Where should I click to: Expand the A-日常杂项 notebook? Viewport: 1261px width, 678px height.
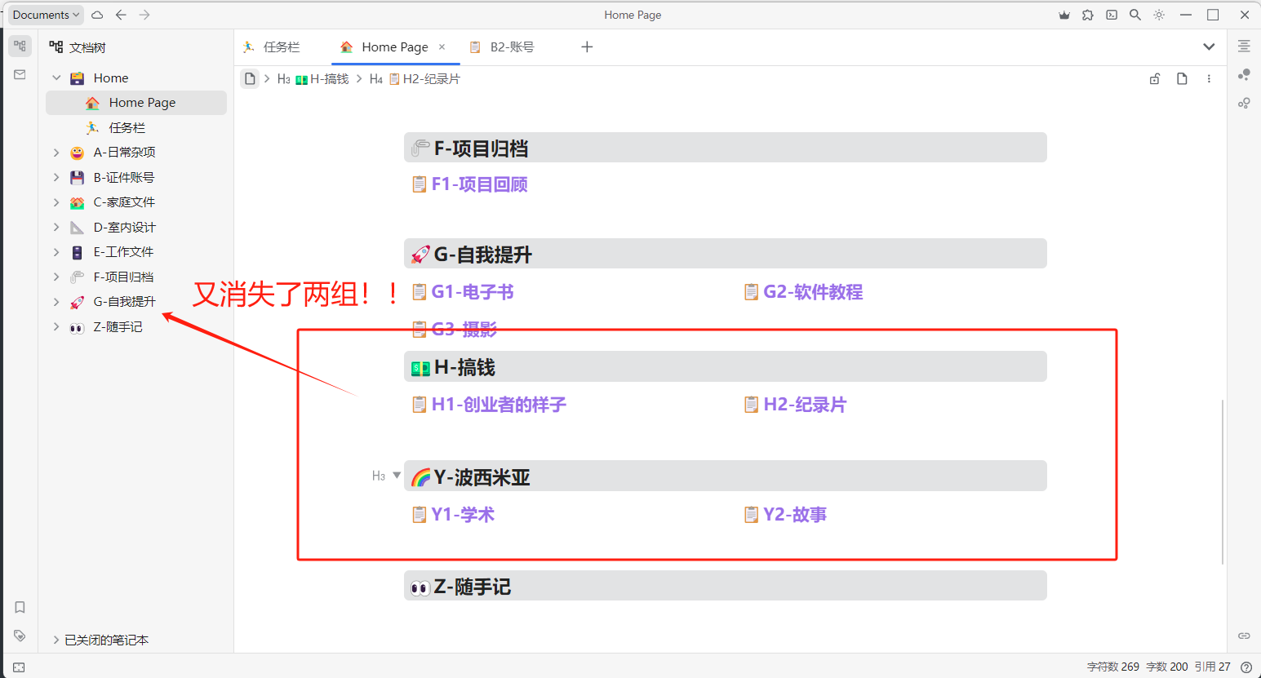point(56,153)
